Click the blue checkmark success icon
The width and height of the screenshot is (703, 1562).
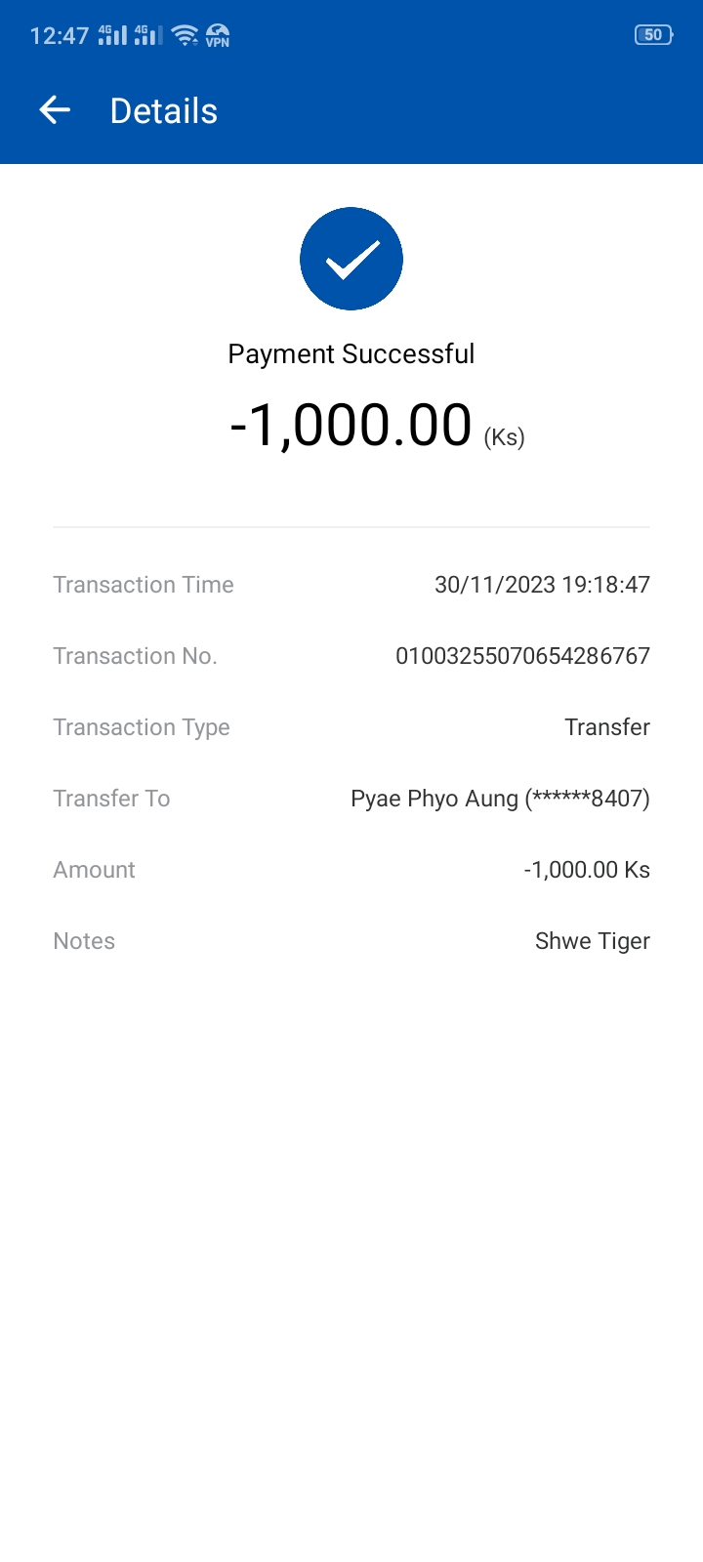[351, 259]
